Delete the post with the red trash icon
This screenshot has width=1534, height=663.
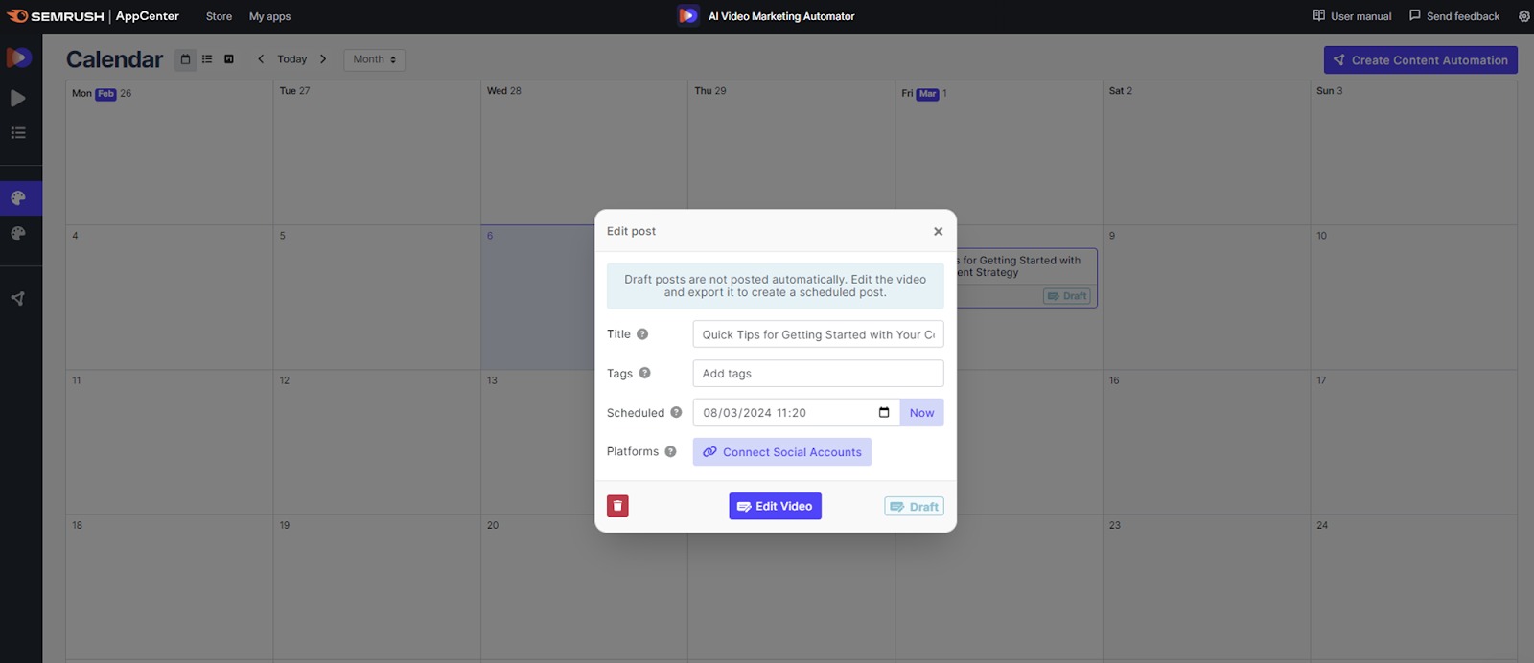617,506
